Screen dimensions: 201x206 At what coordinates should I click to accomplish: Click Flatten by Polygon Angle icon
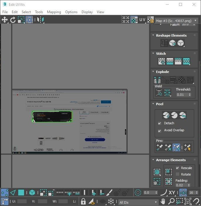pos(165,80)
